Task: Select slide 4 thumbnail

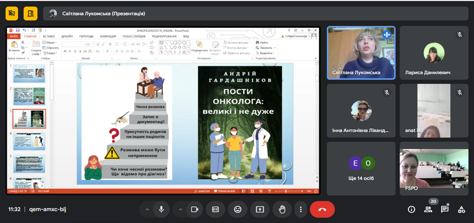Action: pyautogui.click(x=29, y=141)
